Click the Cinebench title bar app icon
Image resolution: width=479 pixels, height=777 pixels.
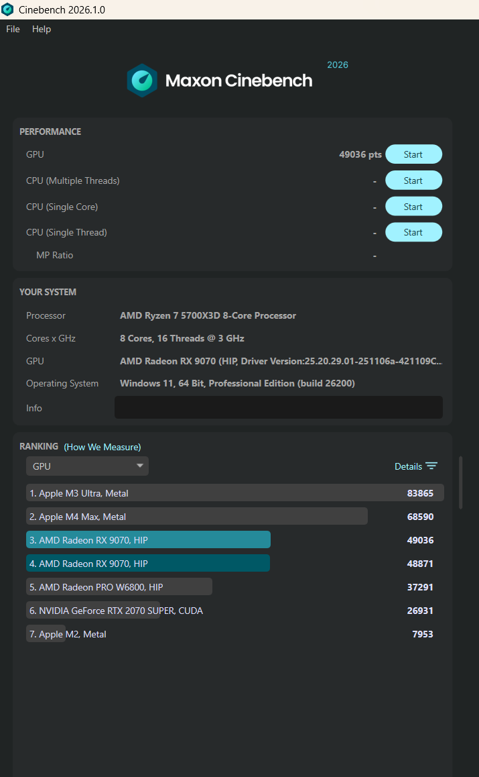7,9
